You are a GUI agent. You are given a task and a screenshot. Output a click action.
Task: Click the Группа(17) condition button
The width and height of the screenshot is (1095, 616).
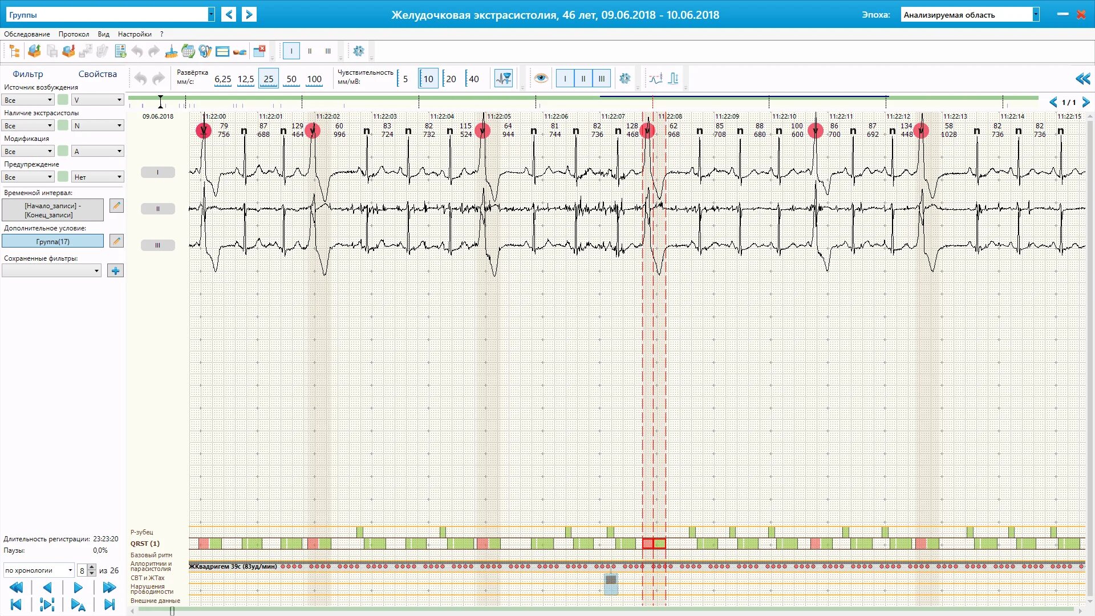coord(53,241)
